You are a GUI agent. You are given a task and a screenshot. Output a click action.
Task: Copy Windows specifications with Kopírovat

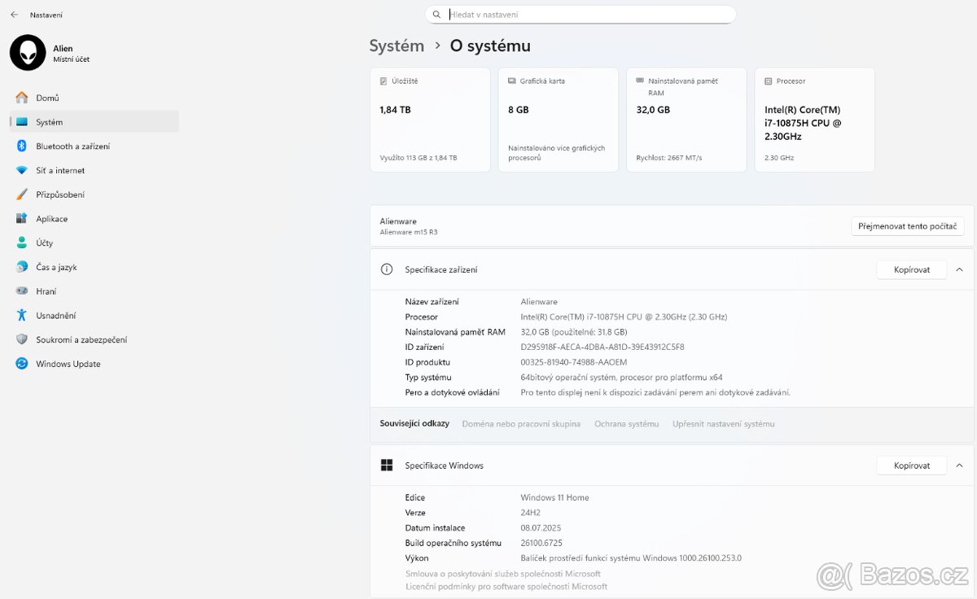click(911, 466)
